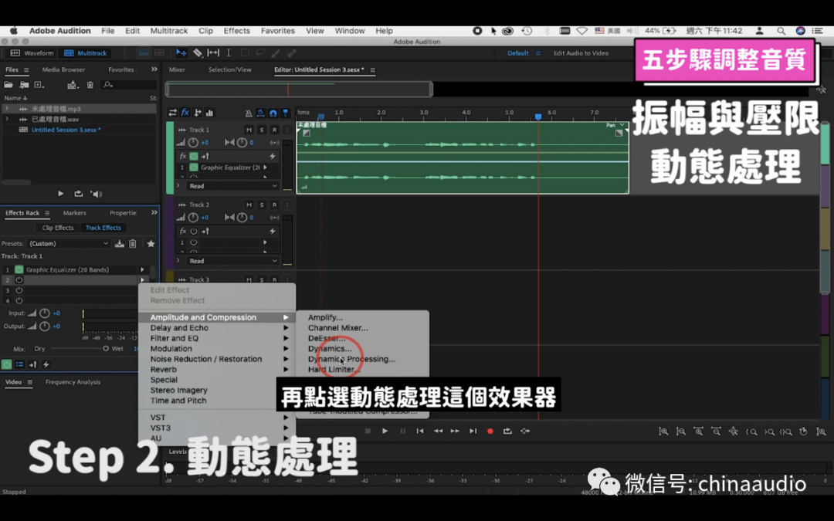Open Track 1 automation mode Read dropdown
This screenshot has width=834, height=521.
[x=232, y=186]
